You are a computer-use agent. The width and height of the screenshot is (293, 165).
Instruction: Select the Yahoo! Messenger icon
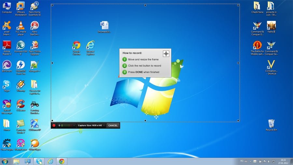tap(7, 107)
